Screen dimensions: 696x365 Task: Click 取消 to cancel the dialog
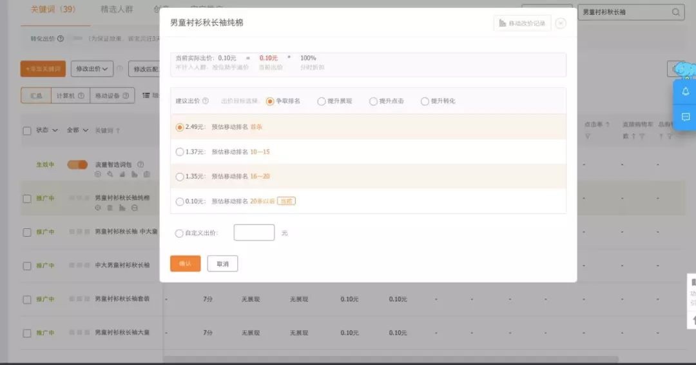(222, 264)
